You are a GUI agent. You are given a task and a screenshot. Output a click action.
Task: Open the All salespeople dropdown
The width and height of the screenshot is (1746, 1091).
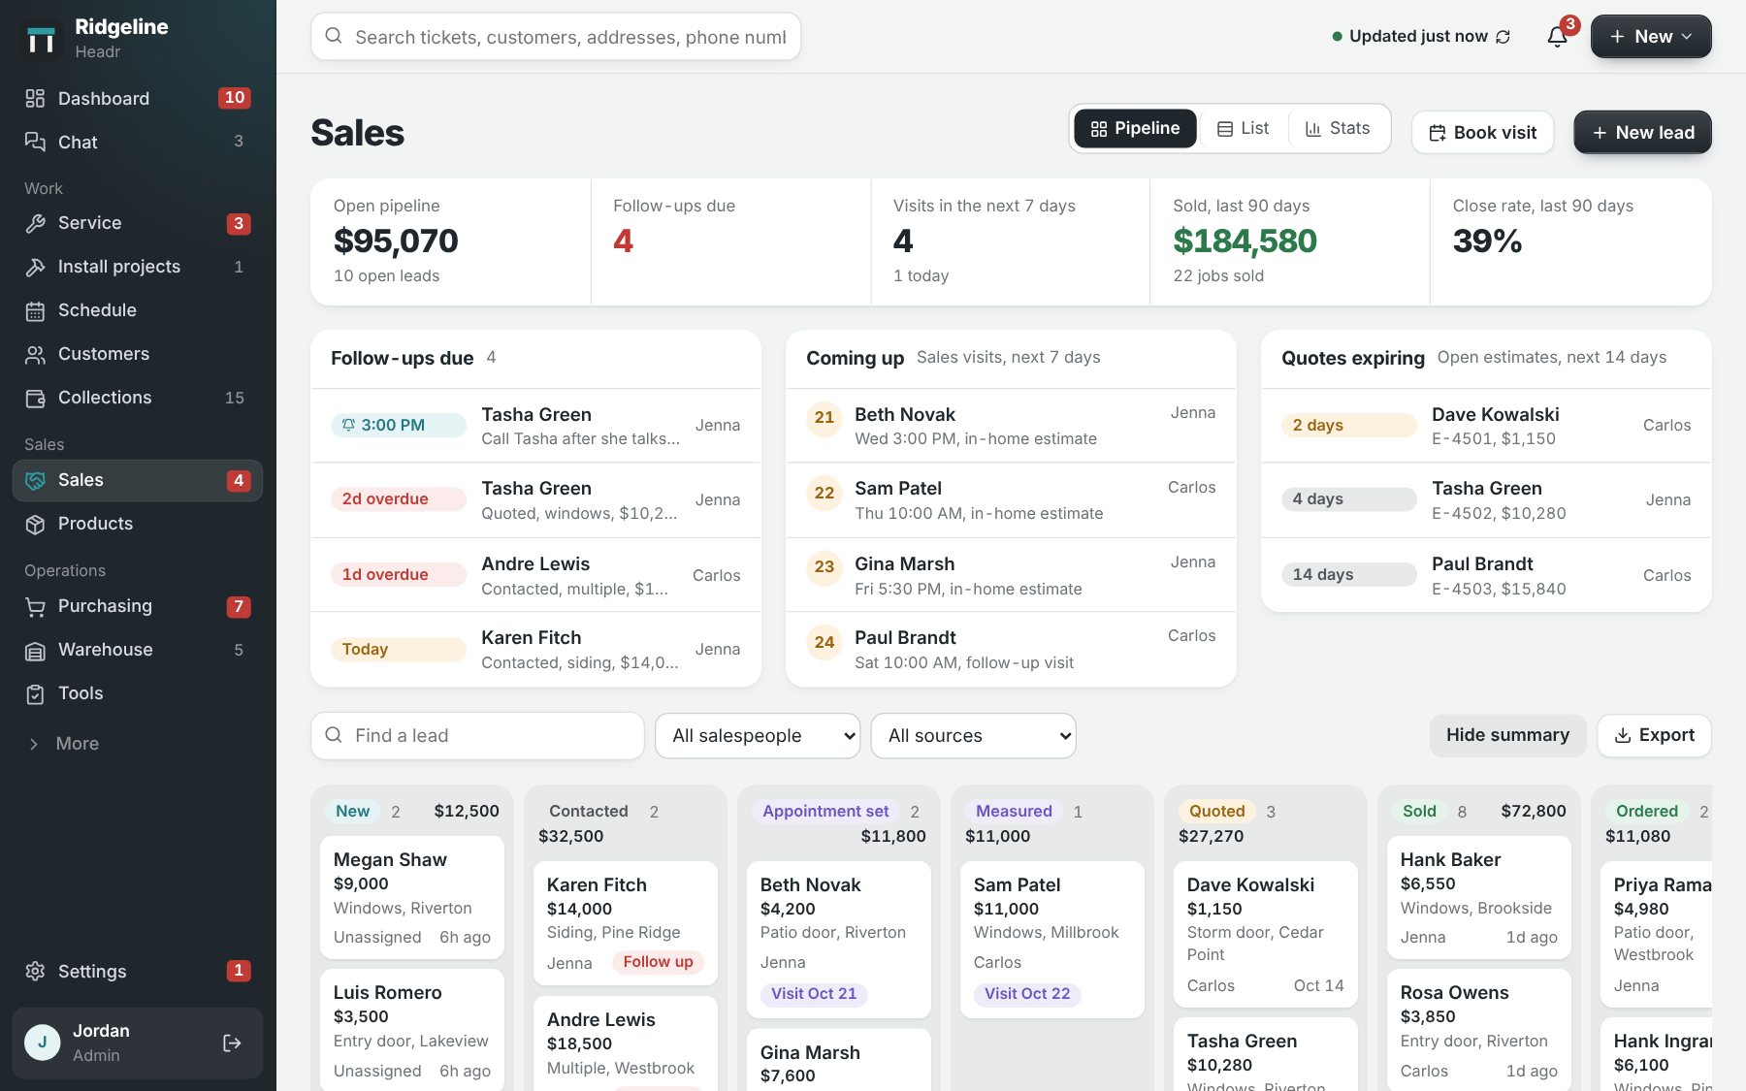758,736
